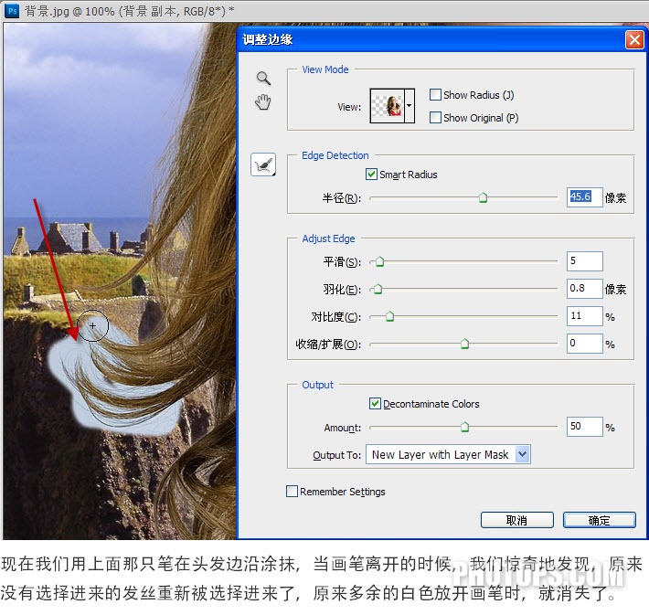Select the Zoom tool in the dialog

(x=263, y=78)
